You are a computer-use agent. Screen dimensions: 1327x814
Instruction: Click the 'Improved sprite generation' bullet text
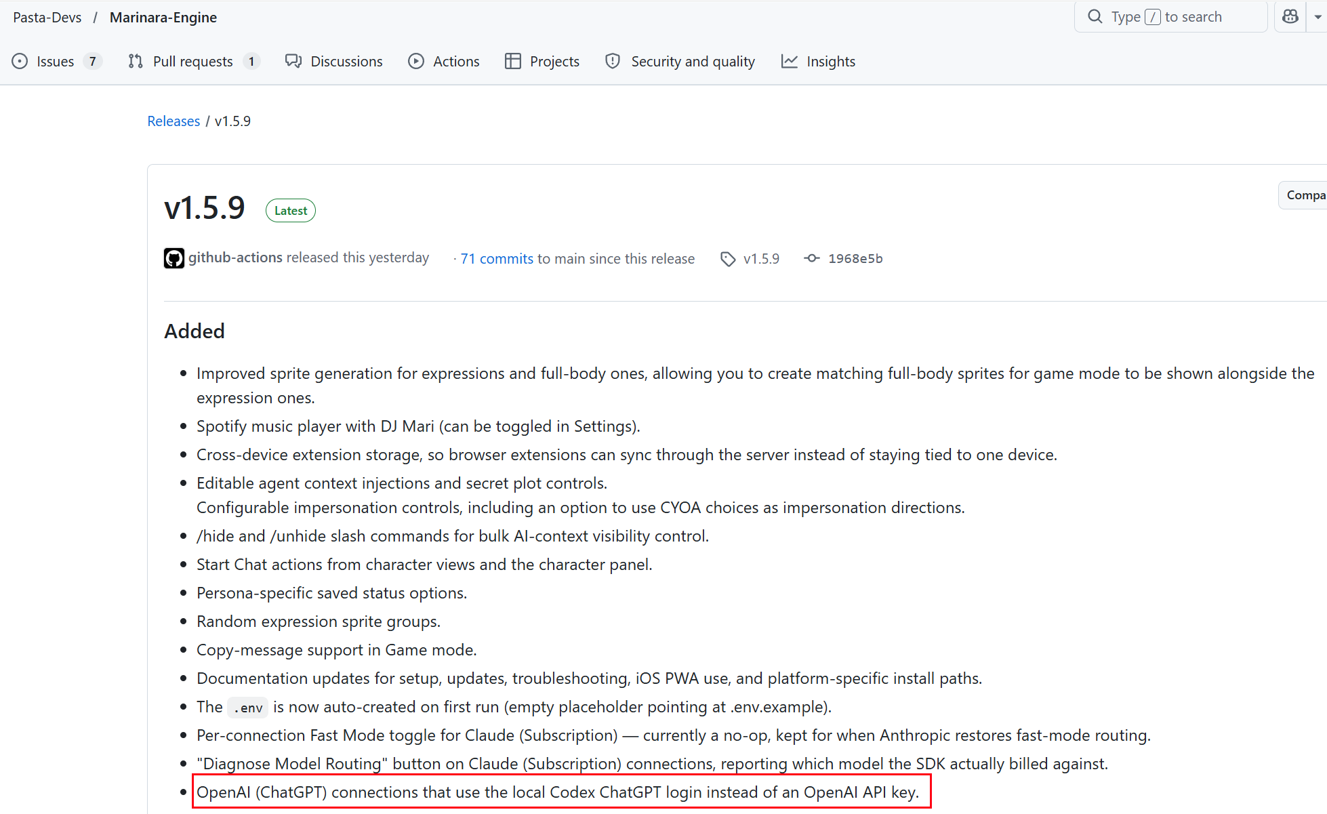755,386
